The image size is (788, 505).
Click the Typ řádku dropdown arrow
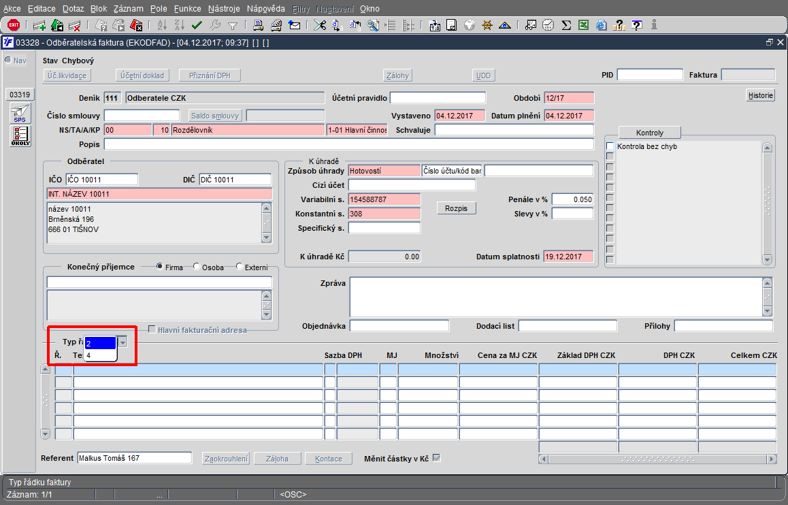pyautogui.click(x=122, y=342)
